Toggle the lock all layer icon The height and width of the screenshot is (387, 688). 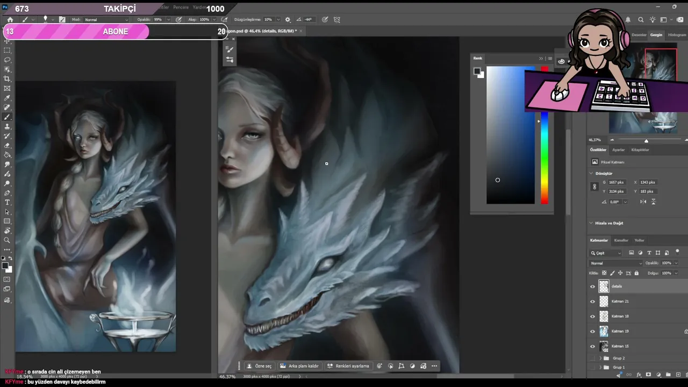pos(637,273)
